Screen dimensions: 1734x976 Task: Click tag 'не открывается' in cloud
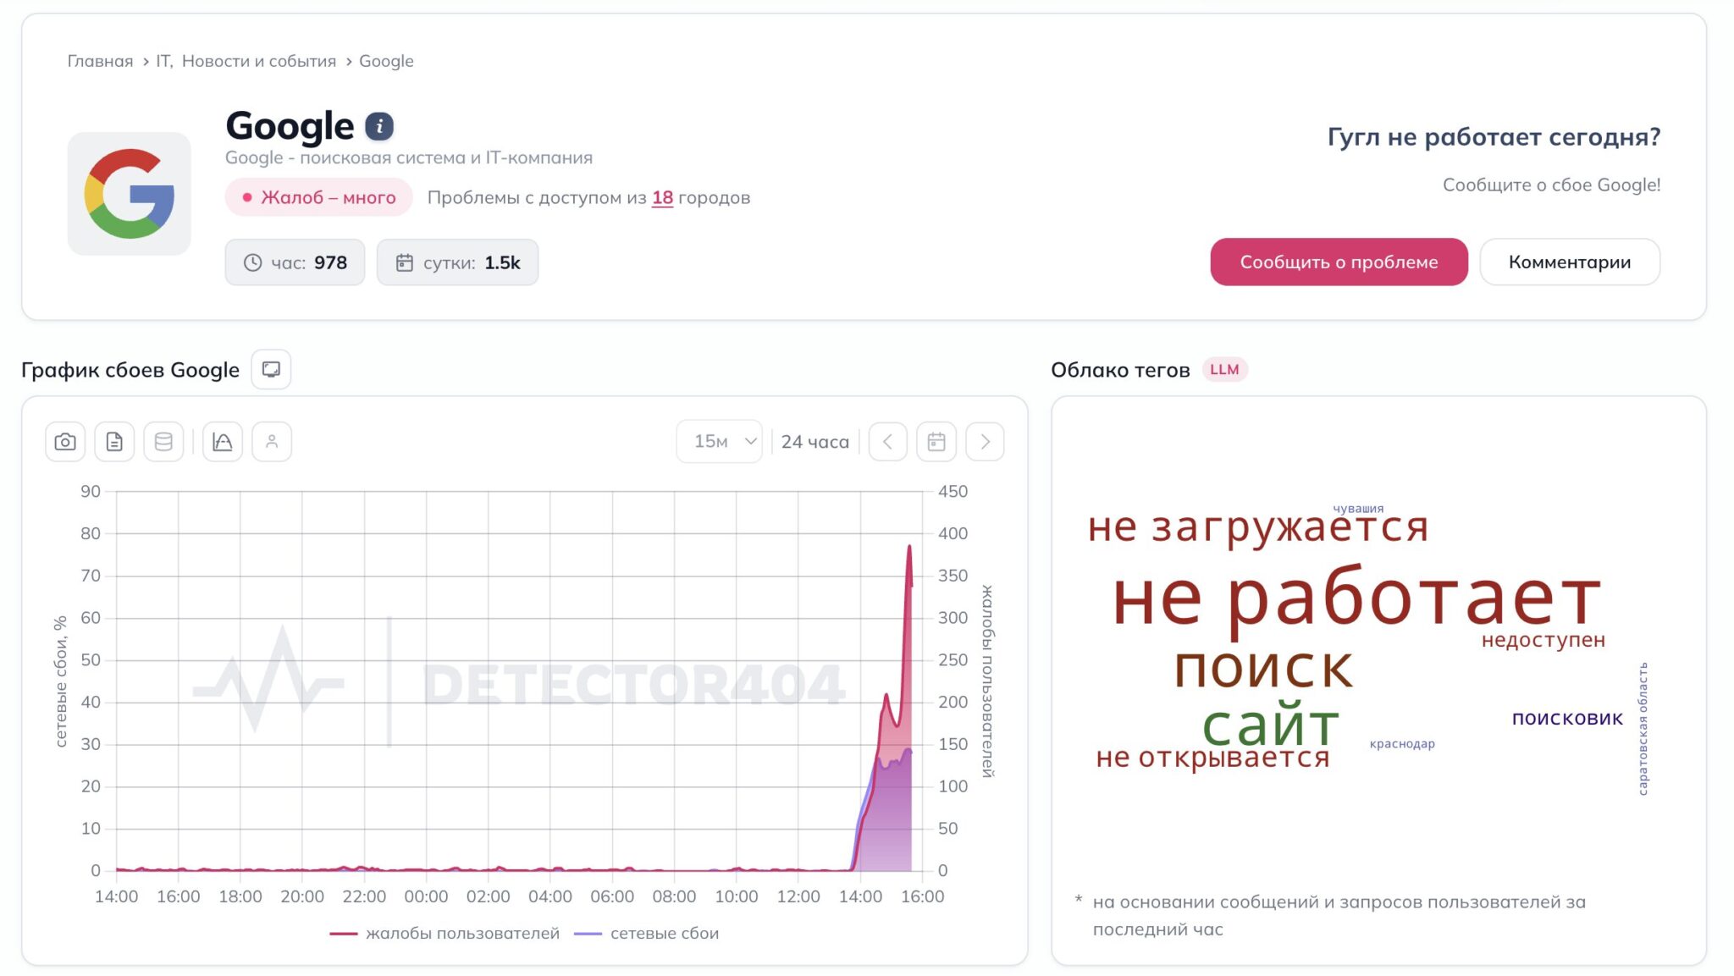[x=1212, y=758]
